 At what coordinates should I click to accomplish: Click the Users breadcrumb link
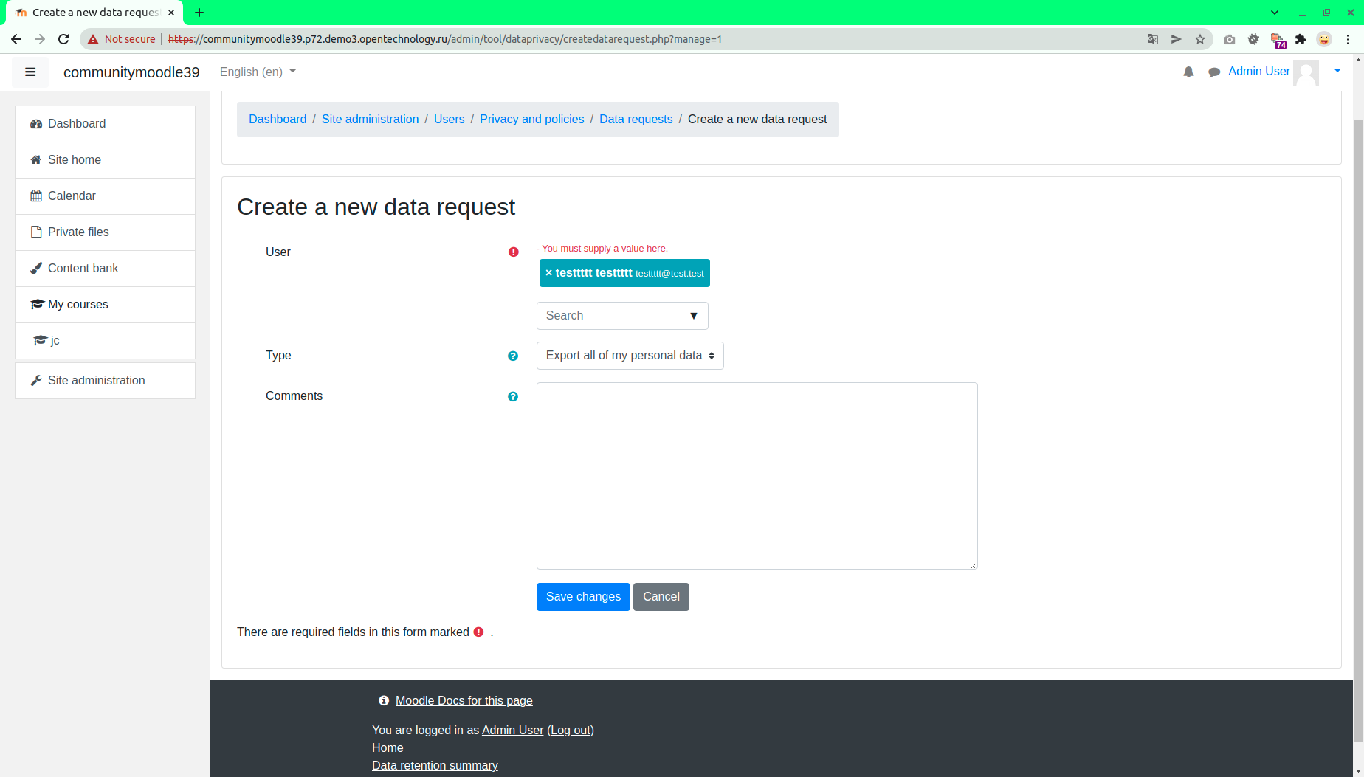(x=449, y=120)
